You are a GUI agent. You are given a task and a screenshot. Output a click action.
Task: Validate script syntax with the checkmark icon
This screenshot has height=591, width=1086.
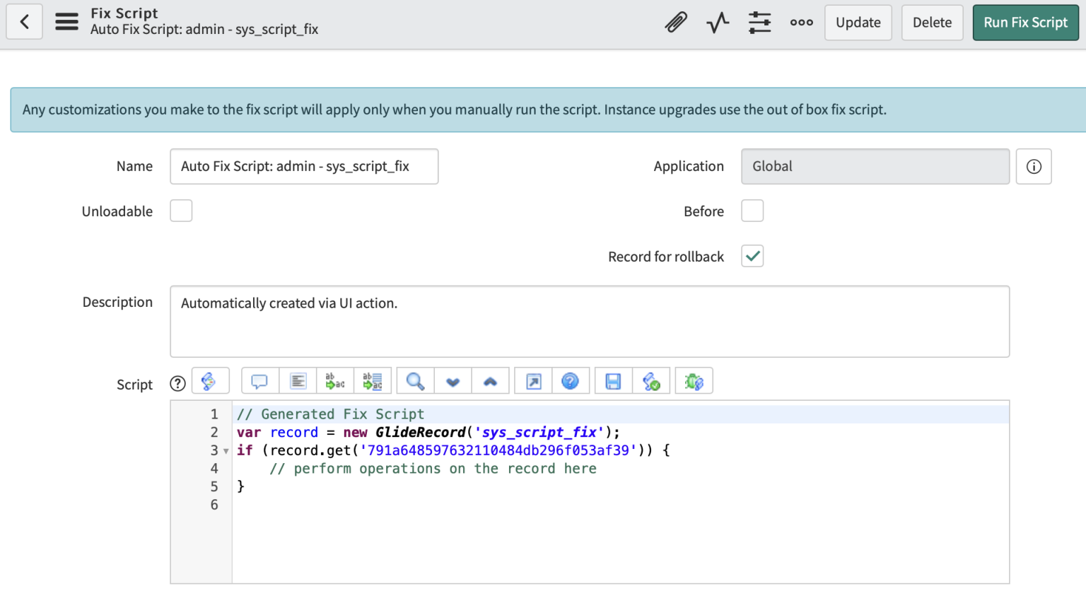pos(652,380)
